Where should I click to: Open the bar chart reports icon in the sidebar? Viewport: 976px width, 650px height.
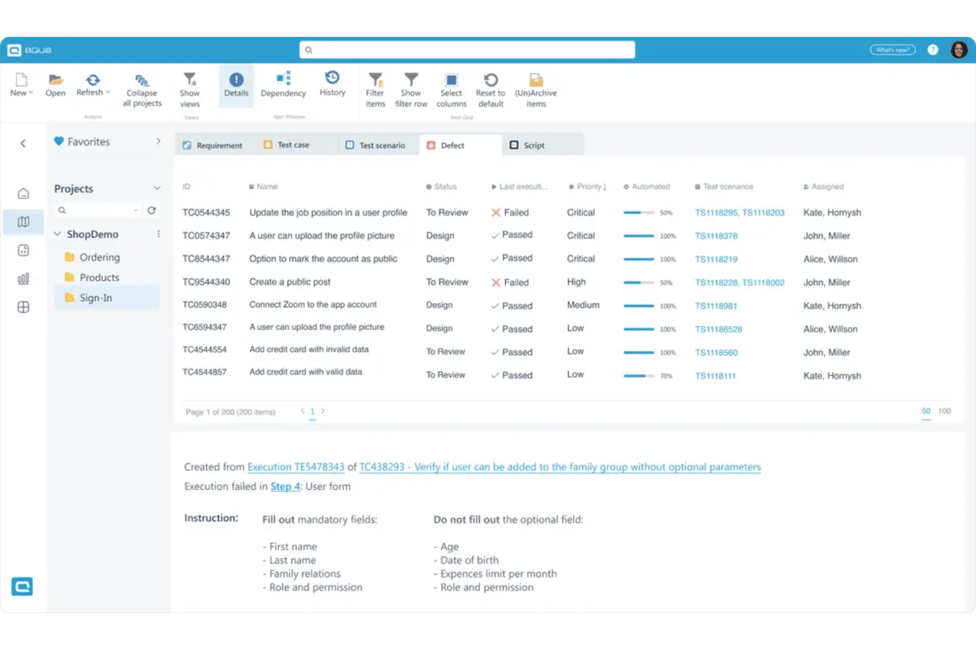click(x=23, y=279)
